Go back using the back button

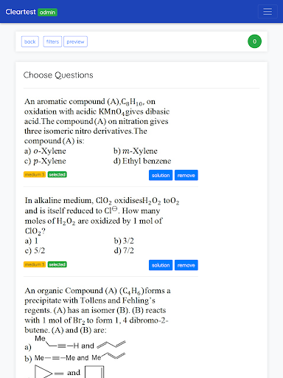click(x=30, y=41)
